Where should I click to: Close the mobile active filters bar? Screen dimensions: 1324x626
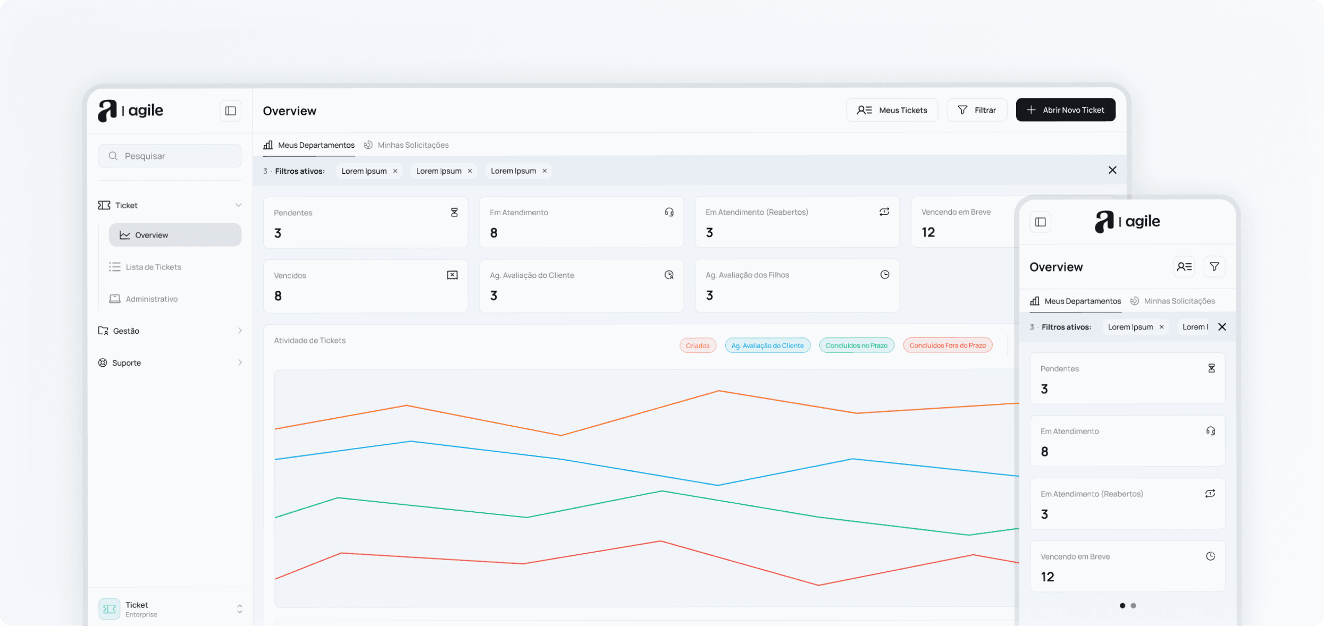pos(1222,327)
